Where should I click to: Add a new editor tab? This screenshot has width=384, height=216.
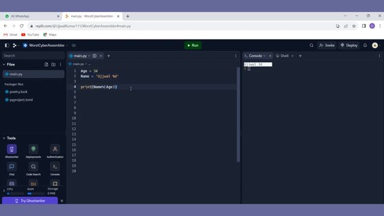coord(109,56)
